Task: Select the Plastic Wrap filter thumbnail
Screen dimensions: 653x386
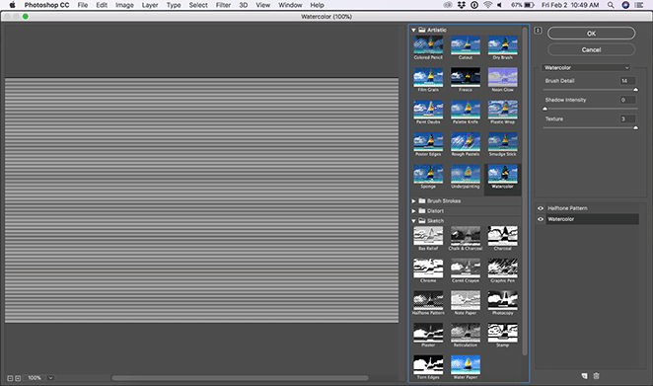Action: pyautogui.click(x=503, y=110)
